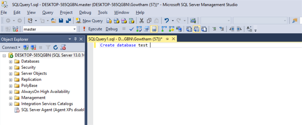302x125 pixels.
Task: Switch to Results to File output
Action: tap(204, 29)
